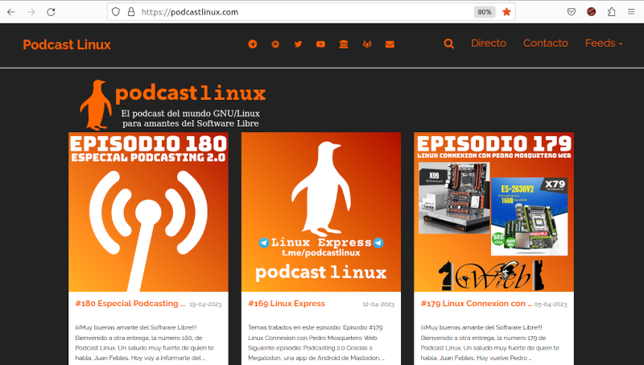Screen dimensions: 644x365
Task: Open Episodio 180 cover image
Action: coord(148,212)
